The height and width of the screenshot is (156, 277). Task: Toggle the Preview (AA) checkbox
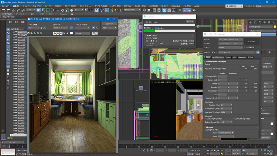coord(206,76)
